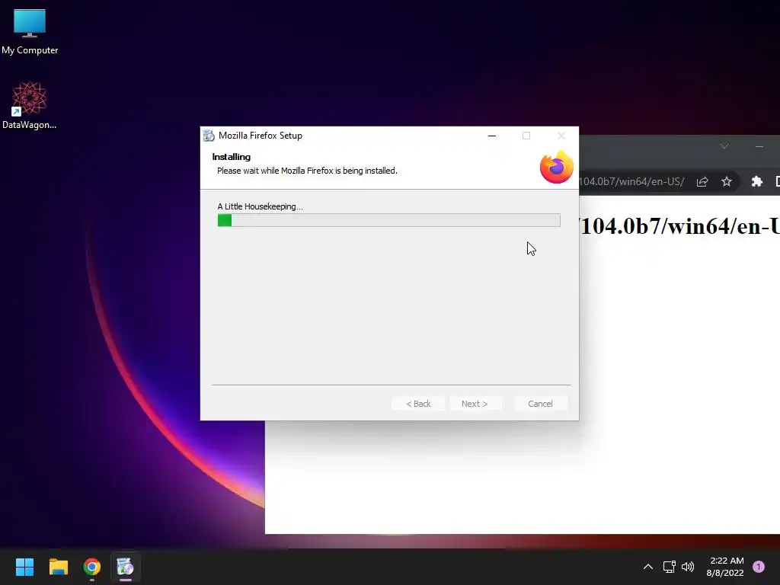The height and width of the screenshot is (585, 780).
Task: Bookmark this page with the star icon
Action: (726, 181)
